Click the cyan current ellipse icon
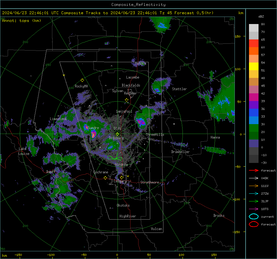 [254, 217]
